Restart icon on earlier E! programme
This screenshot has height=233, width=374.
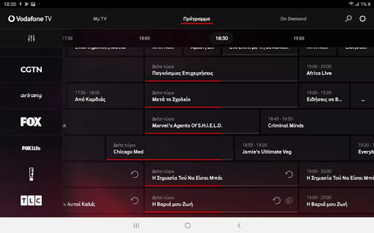click(135, 174)
